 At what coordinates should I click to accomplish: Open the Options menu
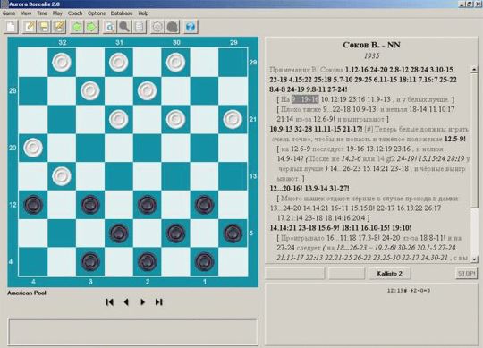click(97, 13)
